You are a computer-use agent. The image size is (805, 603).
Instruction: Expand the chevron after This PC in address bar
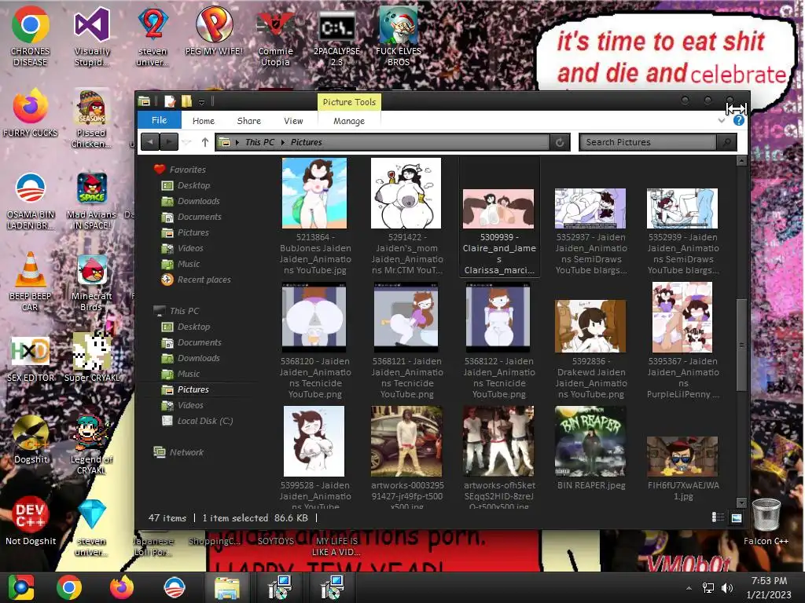pyautogui.click(x=283, y=142)
